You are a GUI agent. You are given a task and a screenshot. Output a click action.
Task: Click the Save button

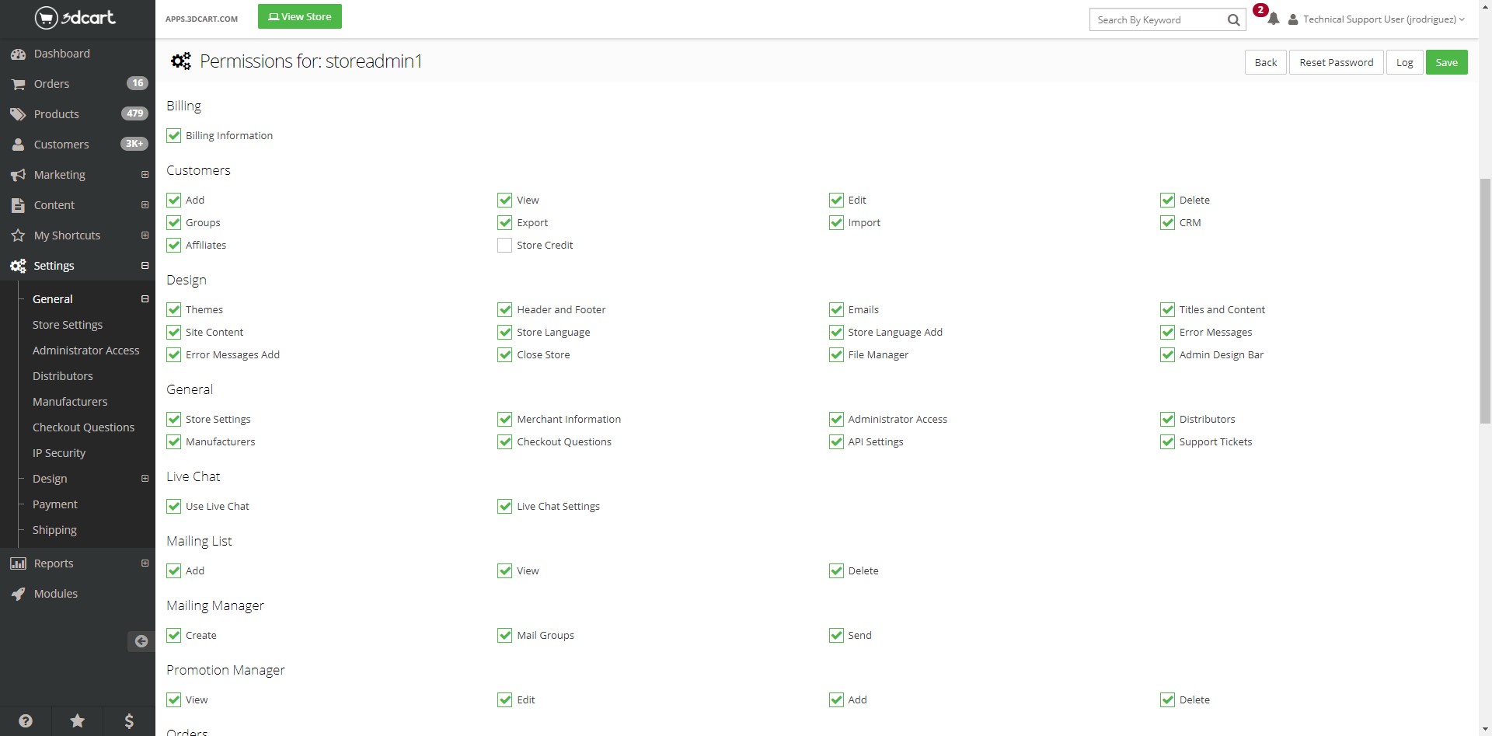1446,63
